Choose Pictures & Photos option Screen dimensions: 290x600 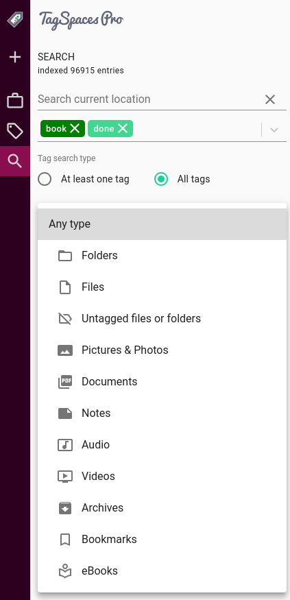click(x=162, y=350)
